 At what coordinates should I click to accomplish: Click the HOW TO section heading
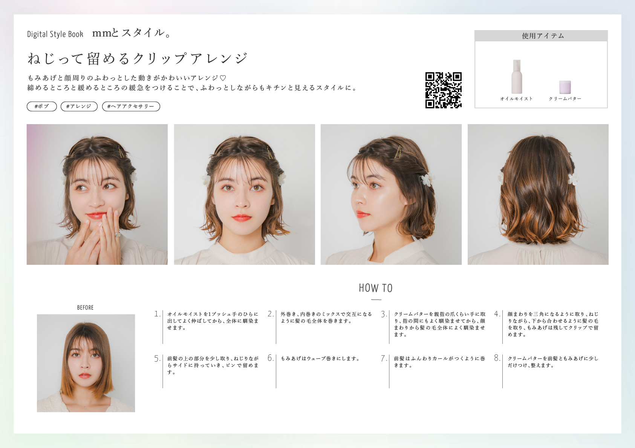point(376,288)
